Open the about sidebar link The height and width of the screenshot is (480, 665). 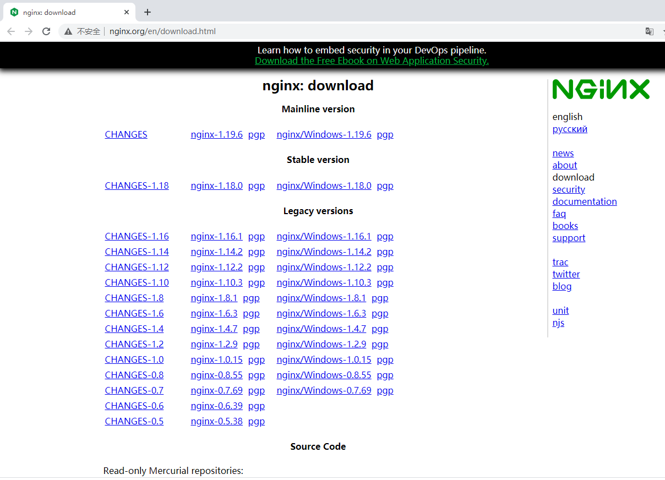coord(565,165)
